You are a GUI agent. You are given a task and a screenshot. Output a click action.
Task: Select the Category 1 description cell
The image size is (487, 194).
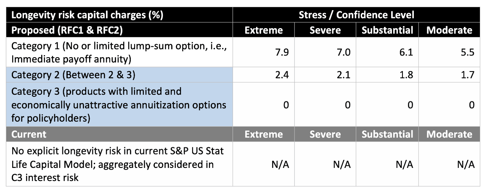pos(119,52)
